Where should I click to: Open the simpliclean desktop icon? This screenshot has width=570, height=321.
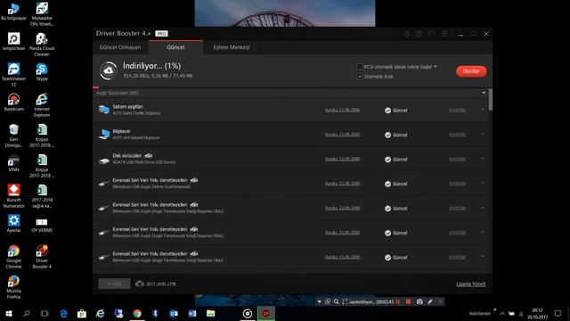click(x=13, y=41)
